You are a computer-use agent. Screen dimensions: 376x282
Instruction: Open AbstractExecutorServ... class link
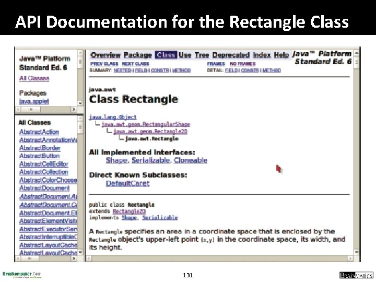pyautogui.click(x=48, y=229)
